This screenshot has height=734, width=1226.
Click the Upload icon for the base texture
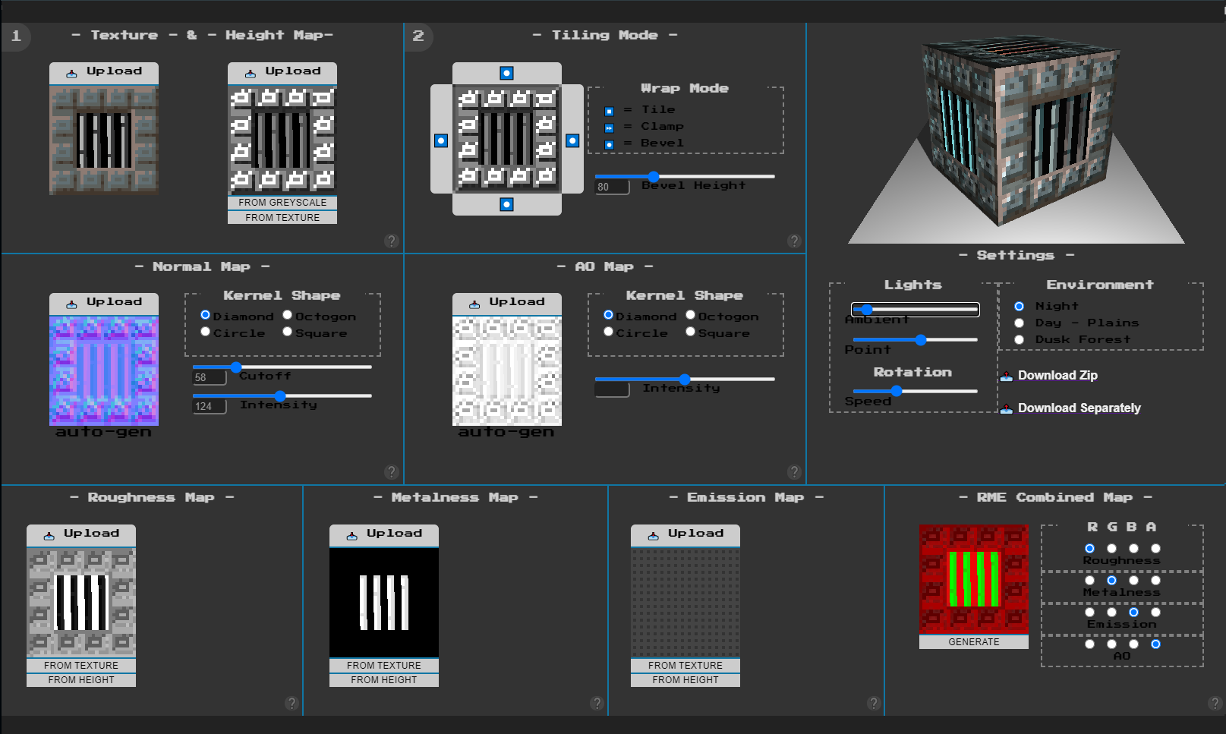coord(71,74)
